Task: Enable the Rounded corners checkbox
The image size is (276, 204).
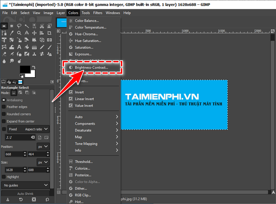Action: (x=4, y=114)
